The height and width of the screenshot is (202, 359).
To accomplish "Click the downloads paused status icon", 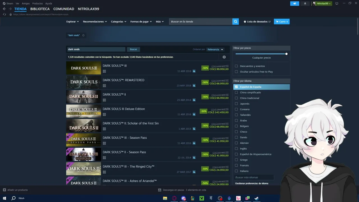I will (x=160, y=190).
